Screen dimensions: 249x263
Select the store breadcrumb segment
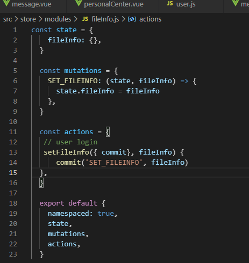pos(28,19)
